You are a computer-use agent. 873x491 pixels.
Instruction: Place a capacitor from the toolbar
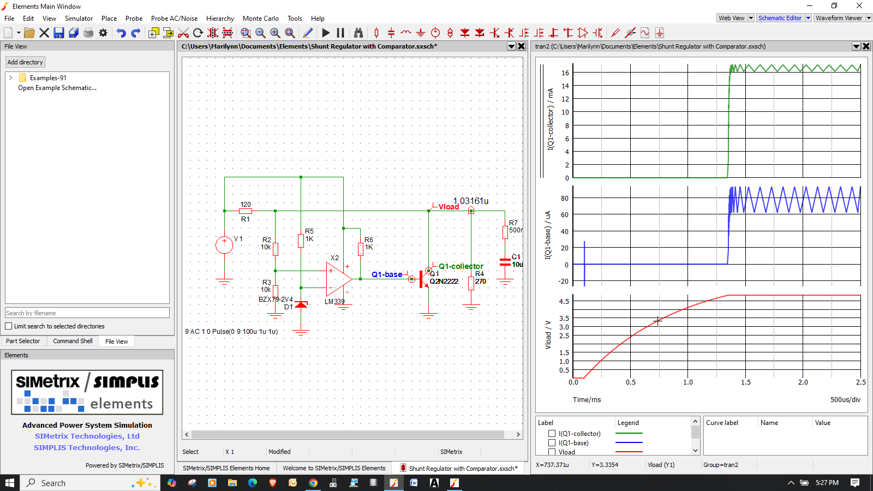pos(391,33)
